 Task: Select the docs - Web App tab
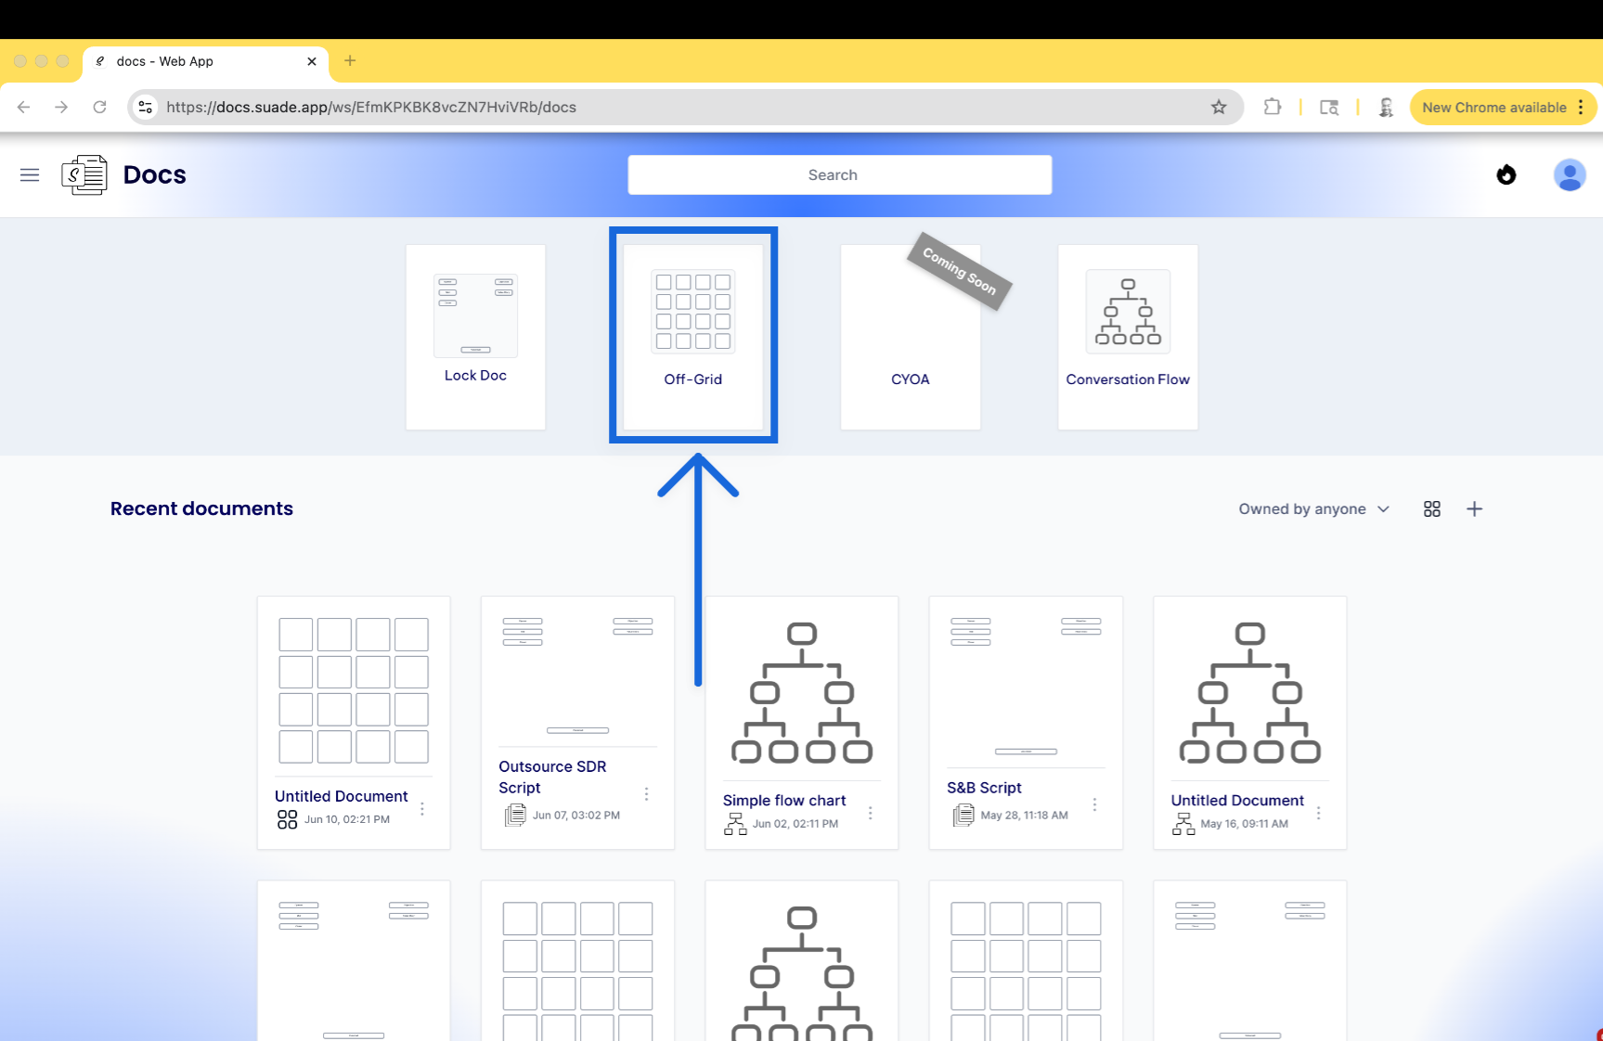pyautogui.click(x=206, y=61)
